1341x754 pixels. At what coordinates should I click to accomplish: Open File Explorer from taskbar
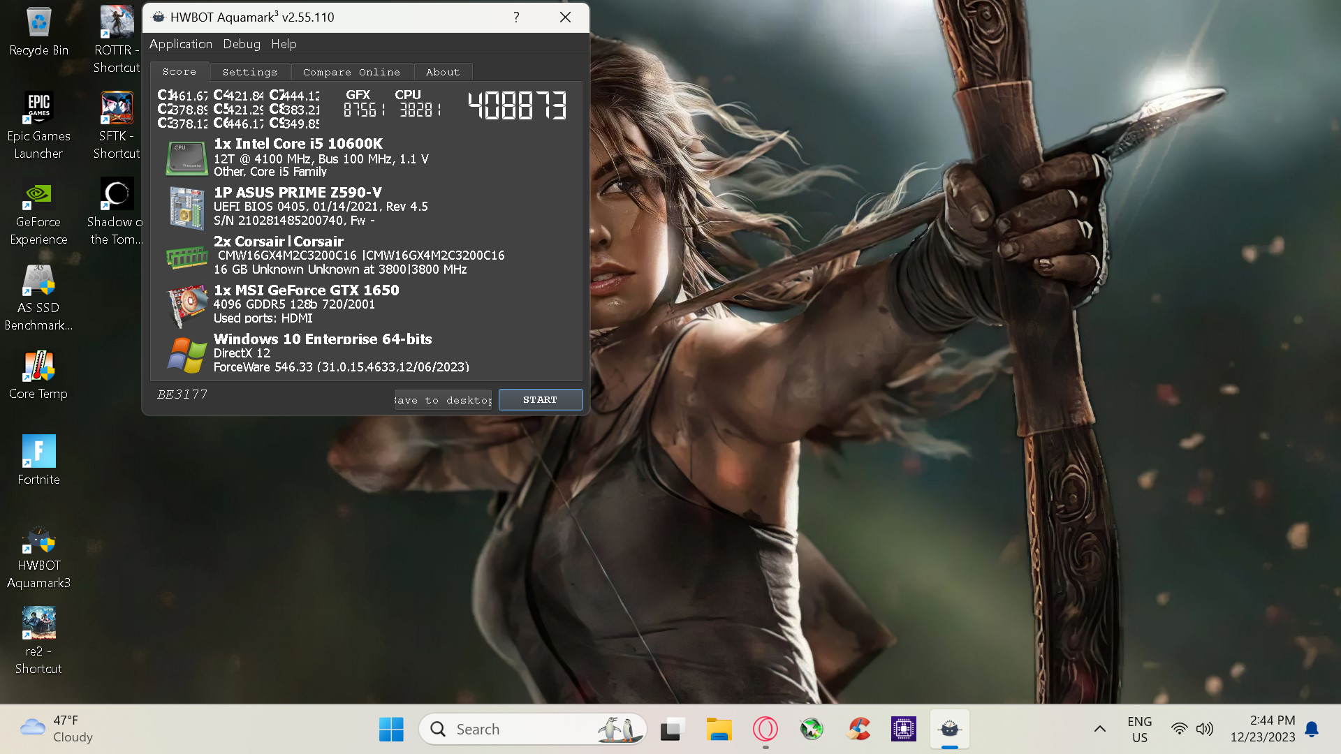click(x=718, y=730)
